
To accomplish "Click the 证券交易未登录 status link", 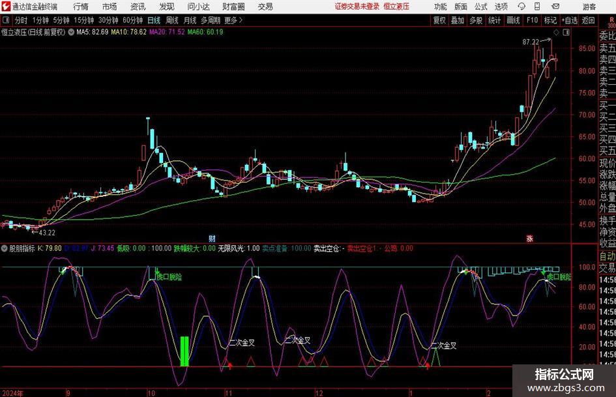I will click(357, 7).
